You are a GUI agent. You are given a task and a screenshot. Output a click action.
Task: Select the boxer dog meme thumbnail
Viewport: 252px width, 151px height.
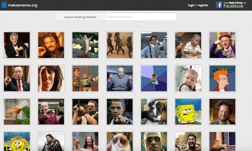point(154,112)
